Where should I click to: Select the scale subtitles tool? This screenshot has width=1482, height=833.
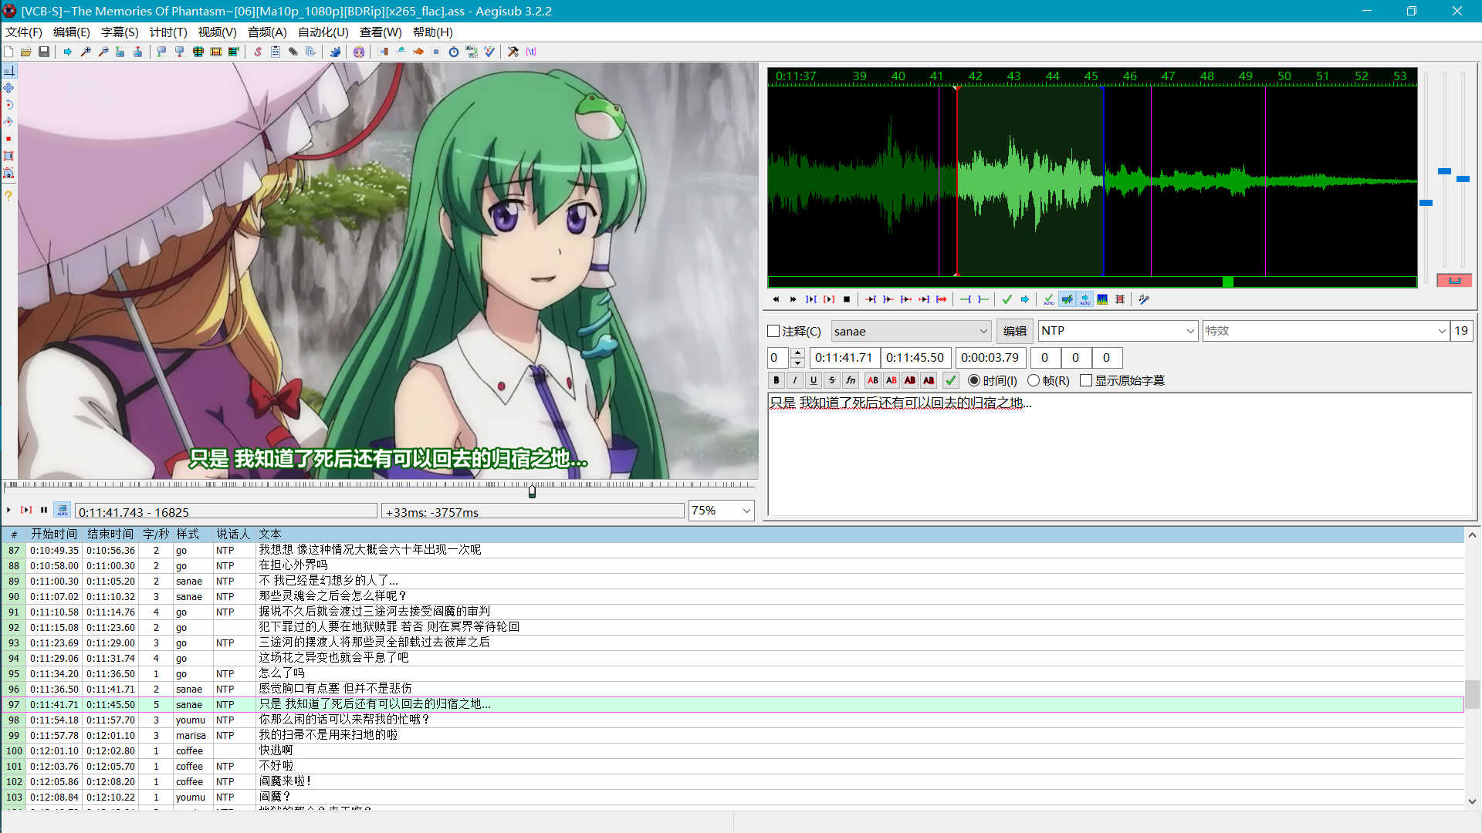(8, 139)
